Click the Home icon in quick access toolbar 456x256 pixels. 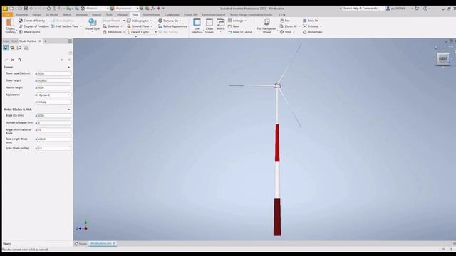click(48, 9)
